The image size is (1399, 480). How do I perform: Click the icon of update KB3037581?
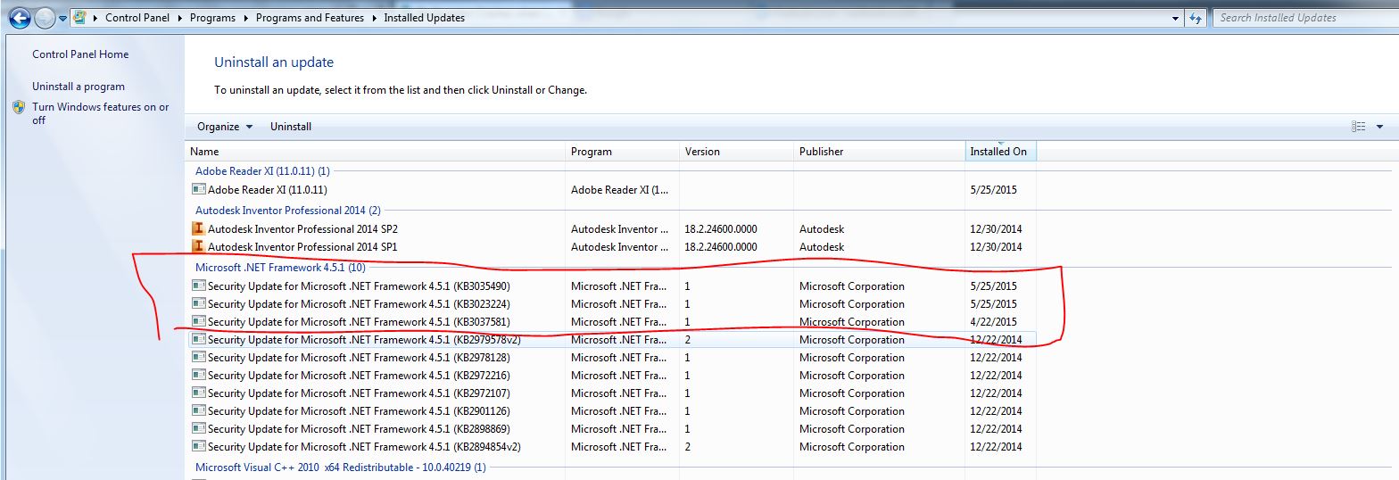198,322
